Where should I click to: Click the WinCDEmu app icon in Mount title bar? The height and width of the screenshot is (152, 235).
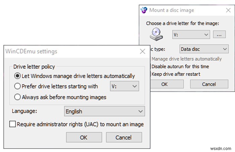coord(144,10)
